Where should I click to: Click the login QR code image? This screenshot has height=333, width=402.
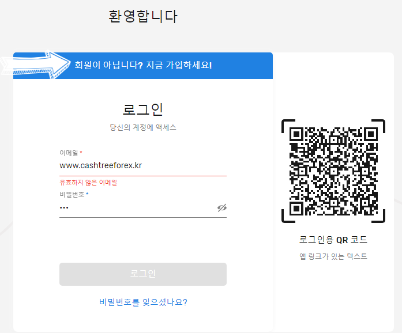(333, 171)
